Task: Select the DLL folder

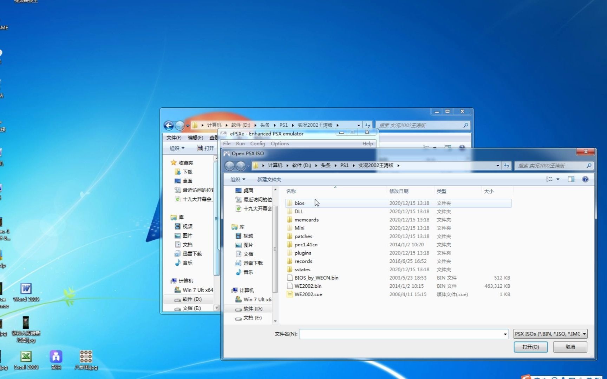Action: 398,212
